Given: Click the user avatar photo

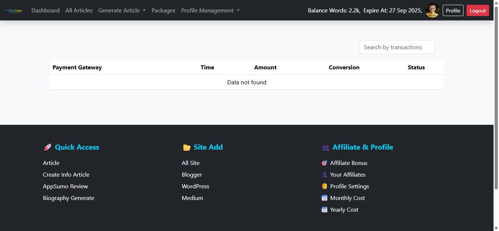Looking at the screenshot, I should tap(433, 11).
